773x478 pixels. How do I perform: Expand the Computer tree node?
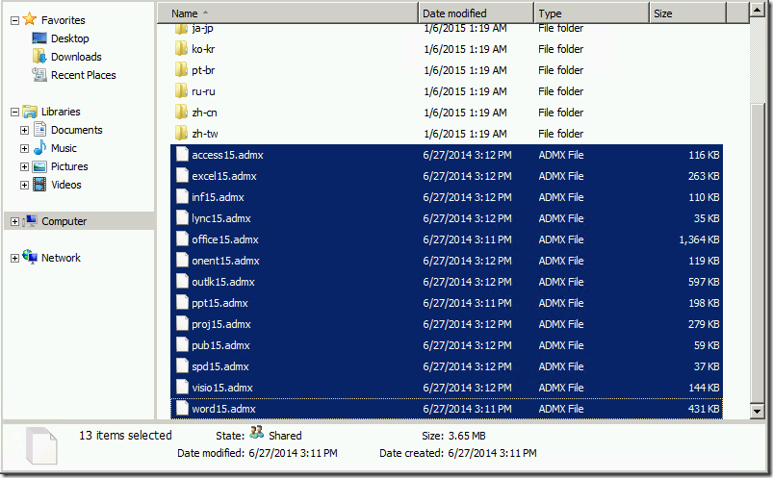[x=14, y=222]
